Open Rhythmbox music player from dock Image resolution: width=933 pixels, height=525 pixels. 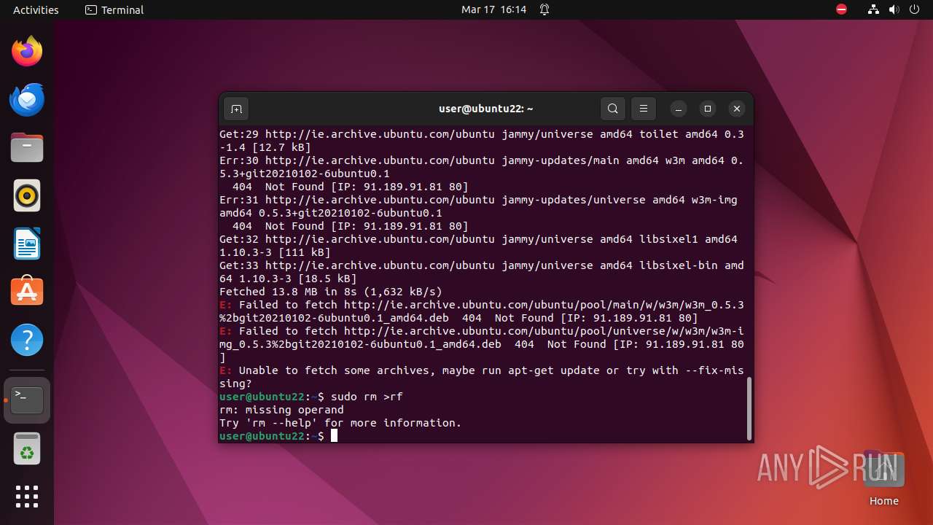click(x=27, y=196)
